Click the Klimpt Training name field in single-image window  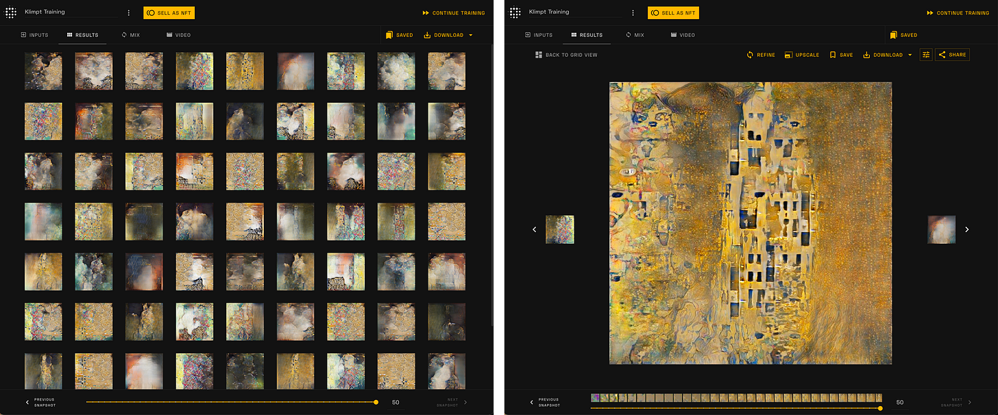574,12
